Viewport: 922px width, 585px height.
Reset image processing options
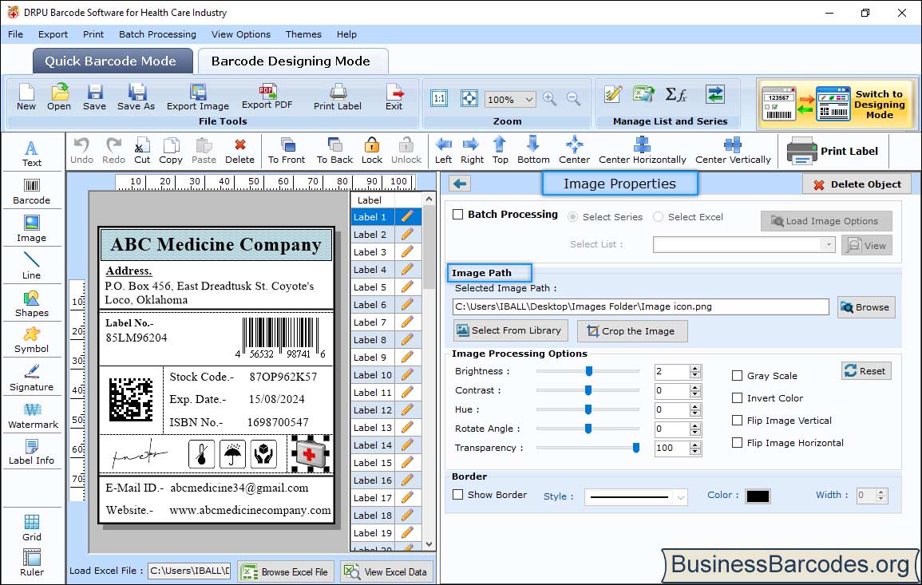866,371
